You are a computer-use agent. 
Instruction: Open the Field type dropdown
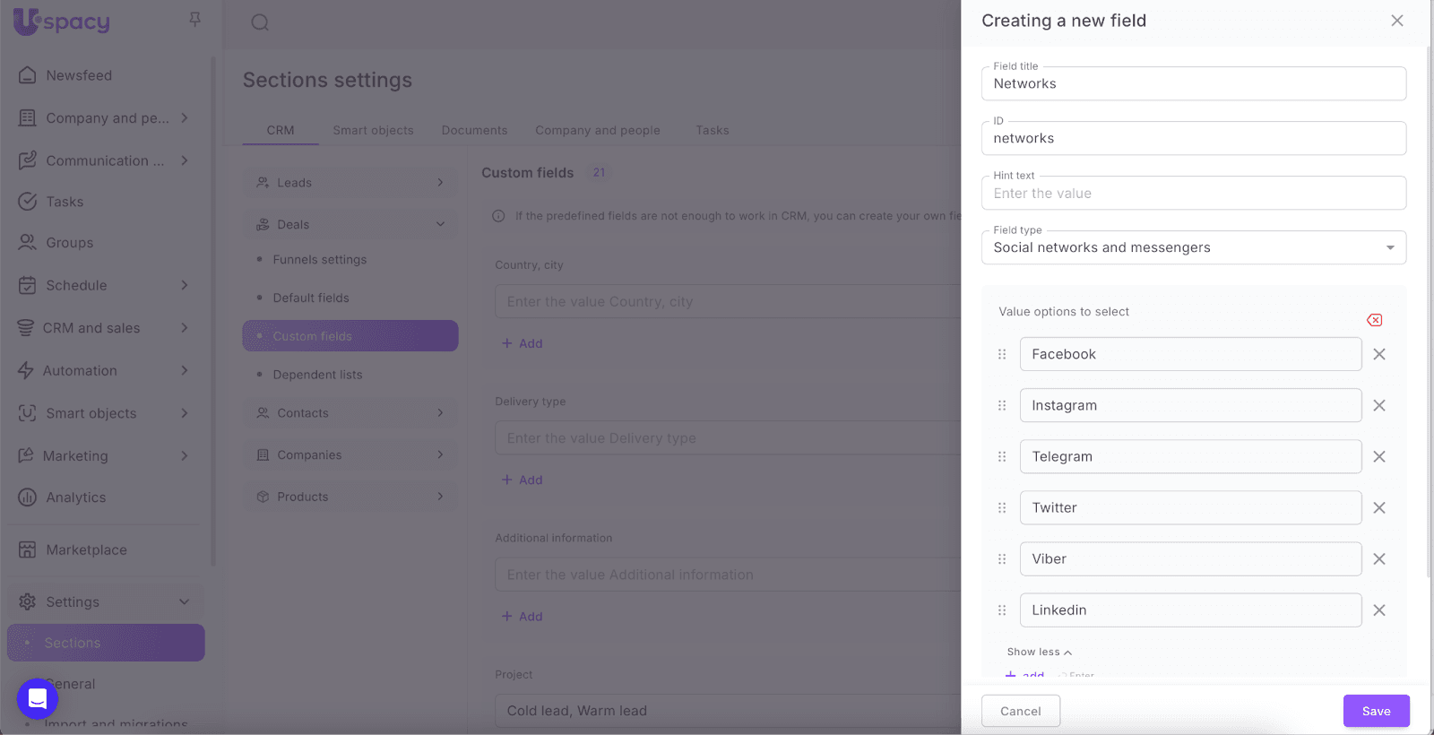coord(1193,247)
